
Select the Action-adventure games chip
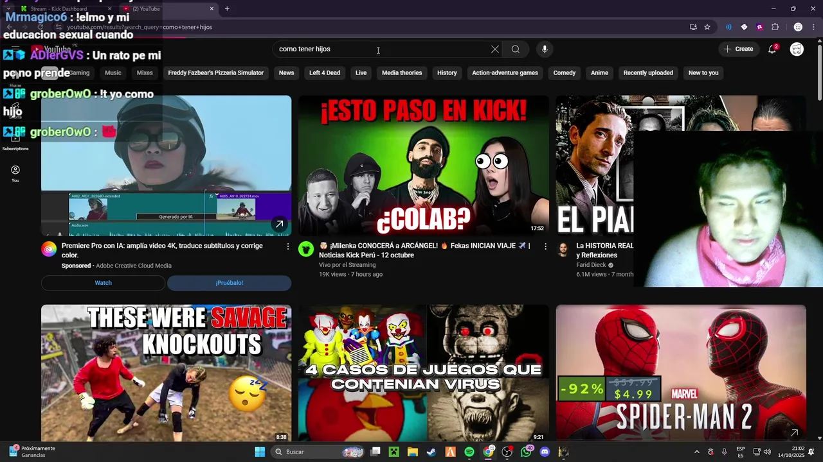[x=505, y=73]
